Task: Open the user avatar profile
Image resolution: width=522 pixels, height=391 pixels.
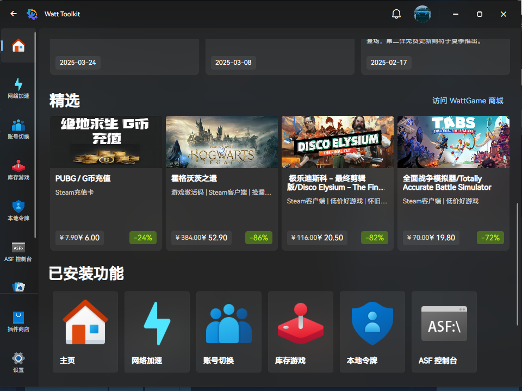Action: [422, 14]
